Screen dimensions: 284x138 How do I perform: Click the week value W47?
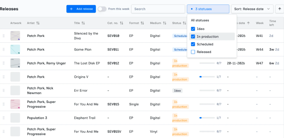[260, 63]
